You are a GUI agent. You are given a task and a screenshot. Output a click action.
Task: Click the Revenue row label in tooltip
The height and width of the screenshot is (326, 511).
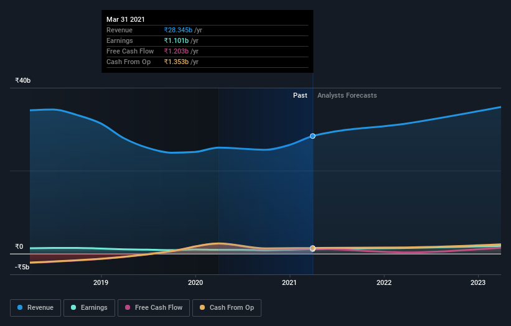tap(120, 30)
